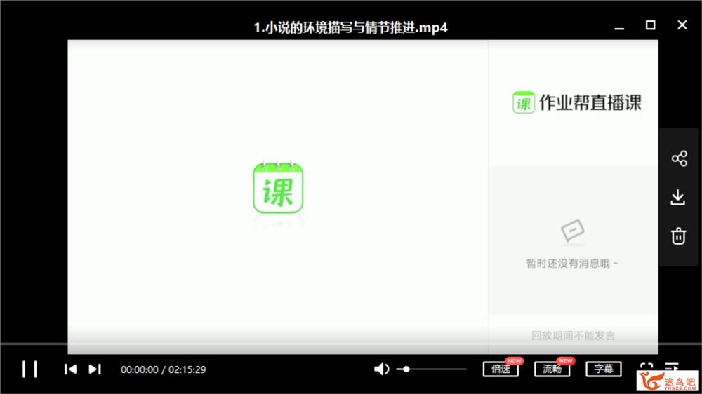Open the 倍速 playback speed menu

[x=501, y=369]
